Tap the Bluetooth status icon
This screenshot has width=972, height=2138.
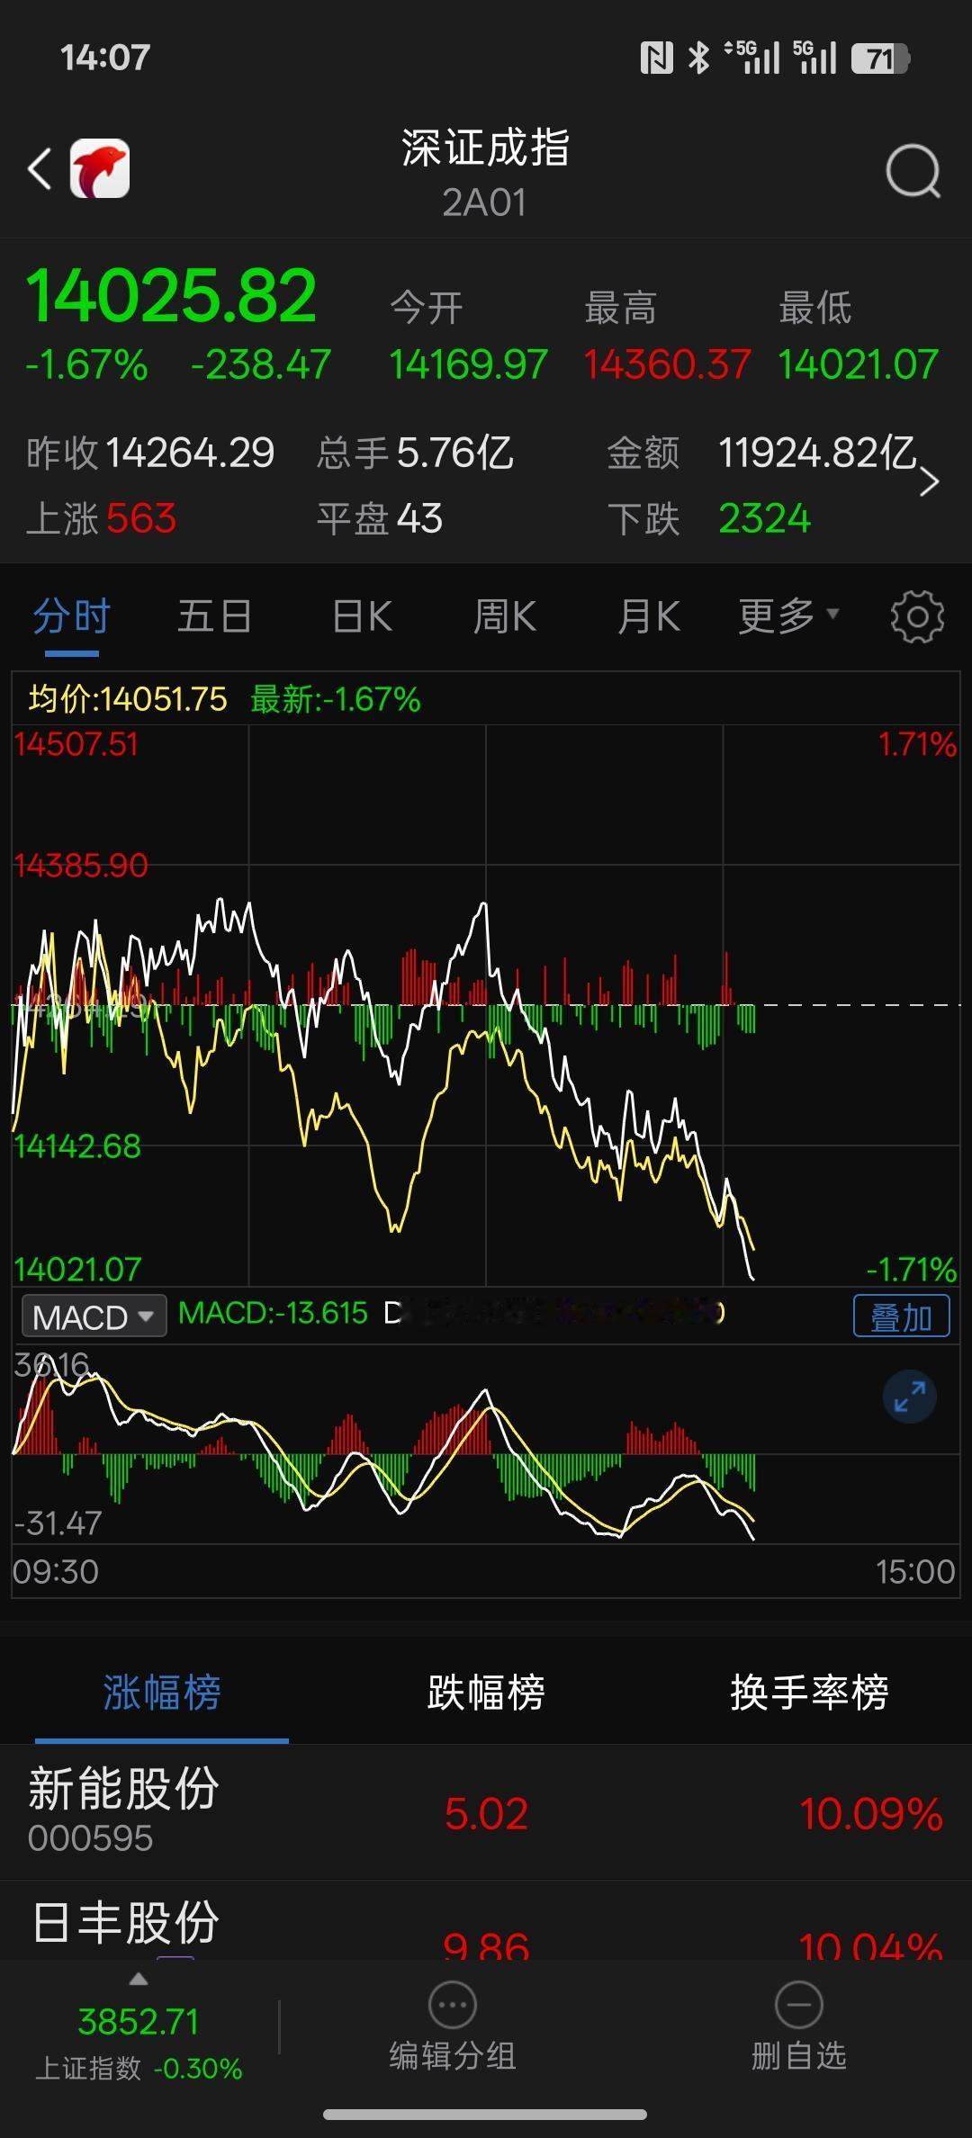click(698, 58)
